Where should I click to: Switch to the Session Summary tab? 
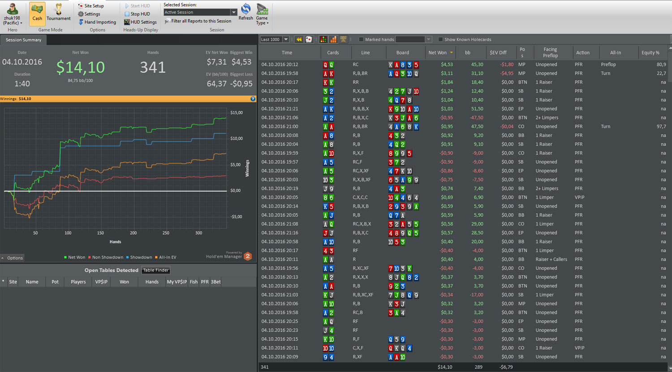pyautogui.click(x=23, y=40)
